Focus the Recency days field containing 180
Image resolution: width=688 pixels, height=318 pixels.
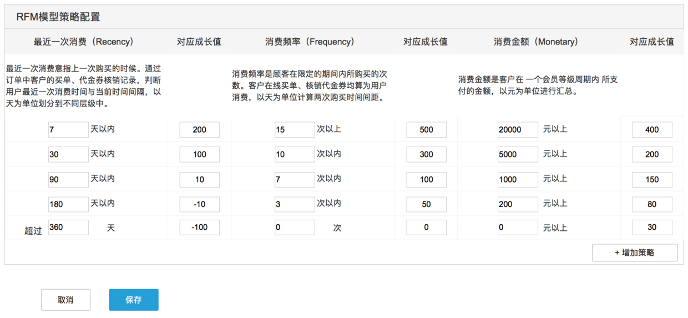tap(68, 204)
